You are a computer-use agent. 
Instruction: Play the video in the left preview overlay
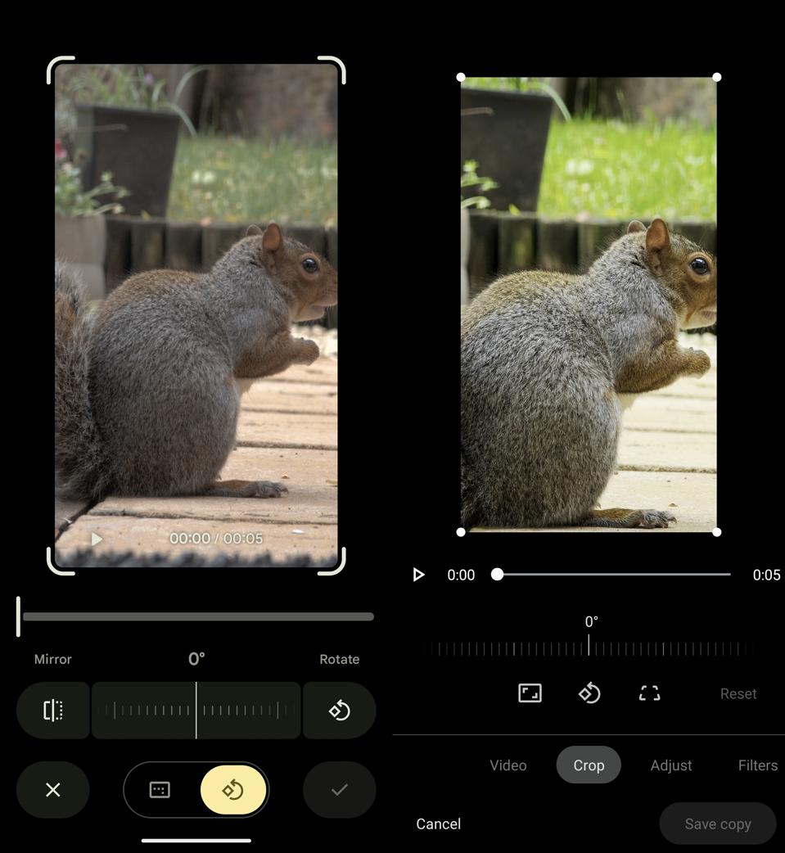(97, 539)
